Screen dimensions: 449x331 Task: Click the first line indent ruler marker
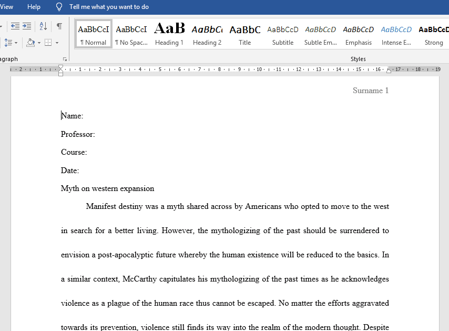60,67
